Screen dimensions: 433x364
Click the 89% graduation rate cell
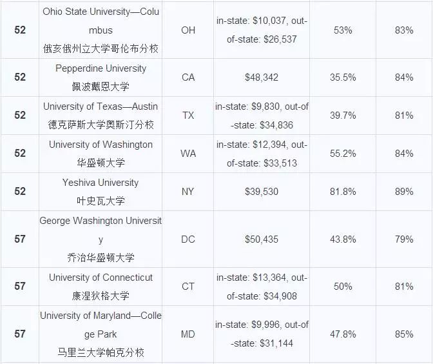[x=404, y=192]
